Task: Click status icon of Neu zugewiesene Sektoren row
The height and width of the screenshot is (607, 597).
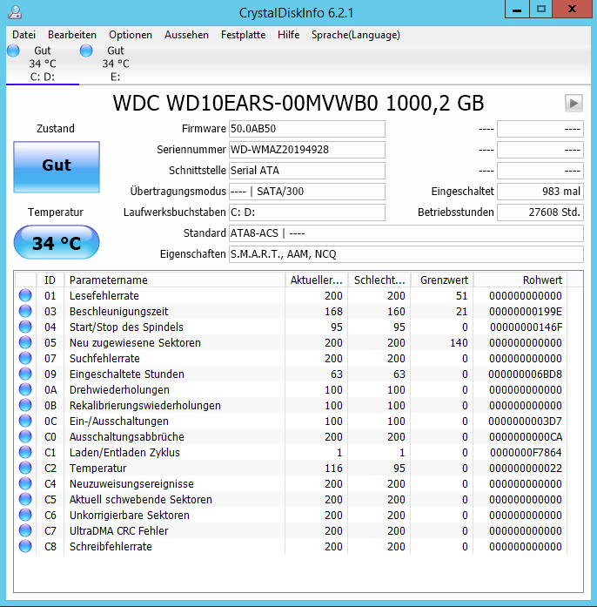Action: tap(25, 342)
